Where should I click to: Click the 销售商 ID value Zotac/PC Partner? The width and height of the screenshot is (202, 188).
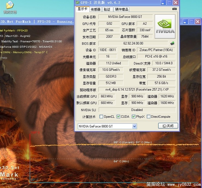[156, 50]
